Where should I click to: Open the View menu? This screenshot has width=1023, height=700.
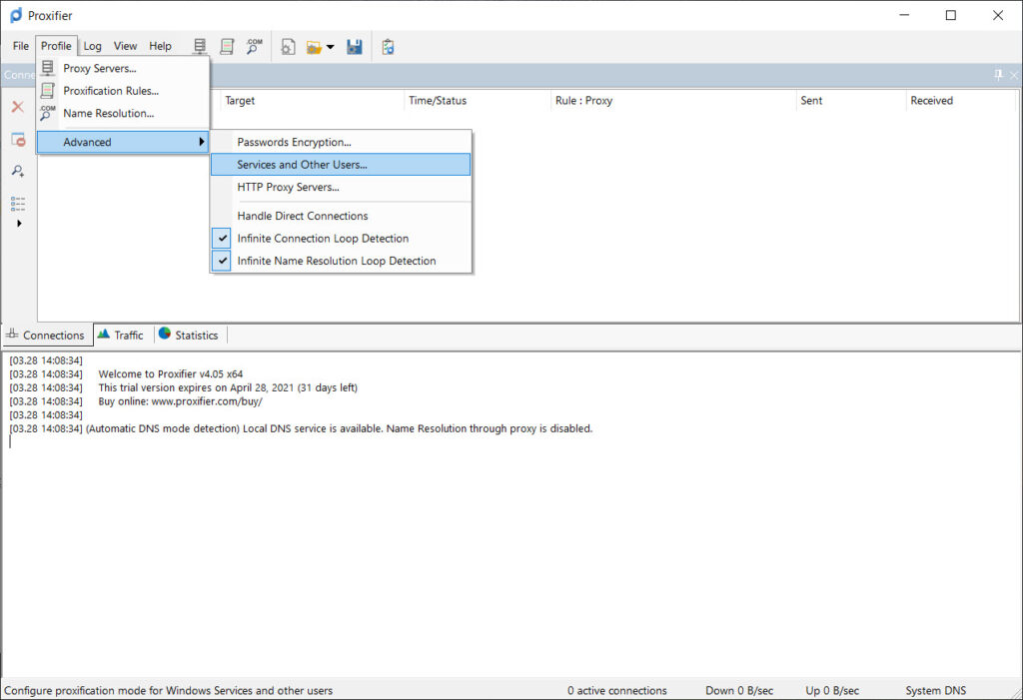click(x=125, y=46)
